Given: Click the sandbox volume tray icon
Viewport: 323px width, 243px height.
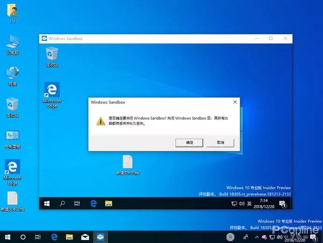Looking at the screenshot, I should (x=242, y=204).
